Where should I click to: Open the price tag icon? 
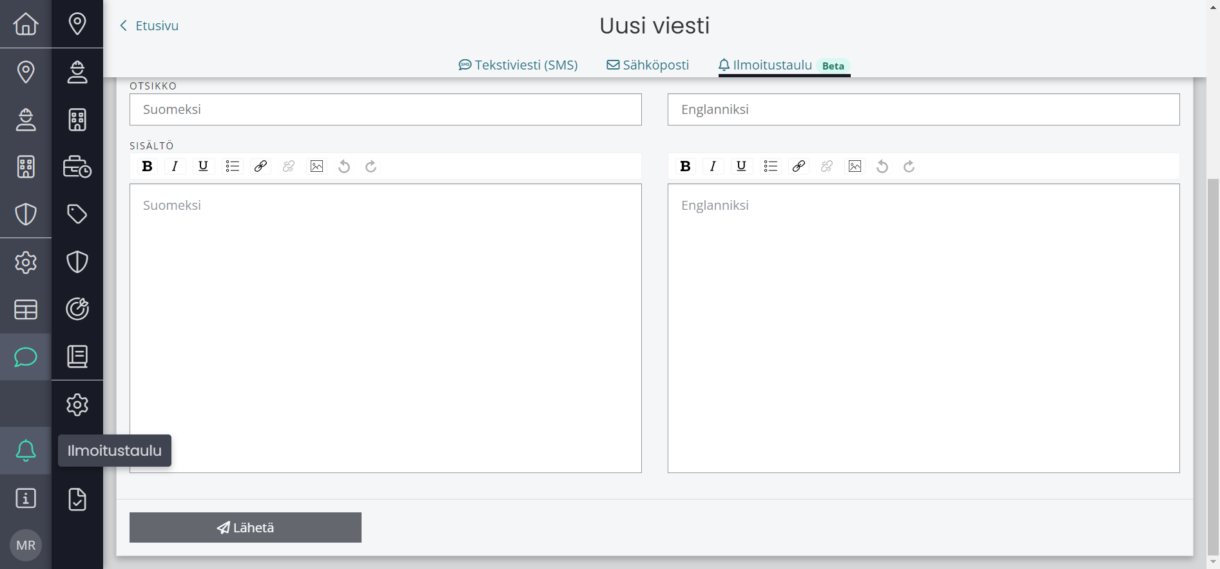click(77, 214)
